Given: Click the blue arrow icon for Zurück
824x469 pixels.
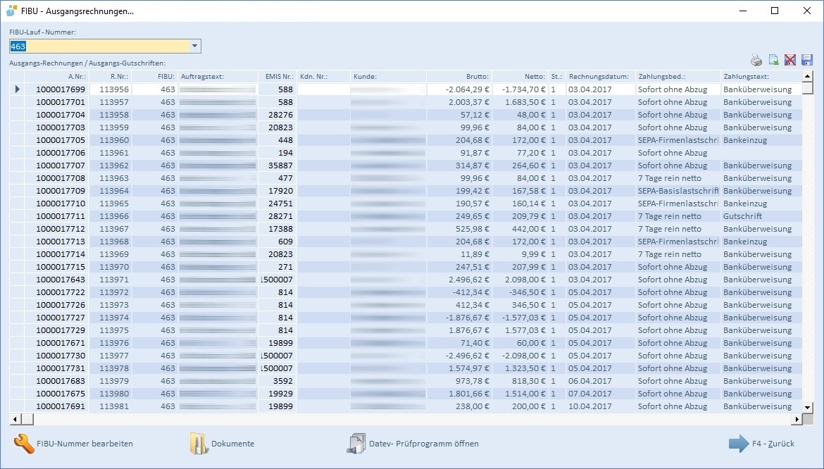Looking at the screenshot, I should click(738, 444).
